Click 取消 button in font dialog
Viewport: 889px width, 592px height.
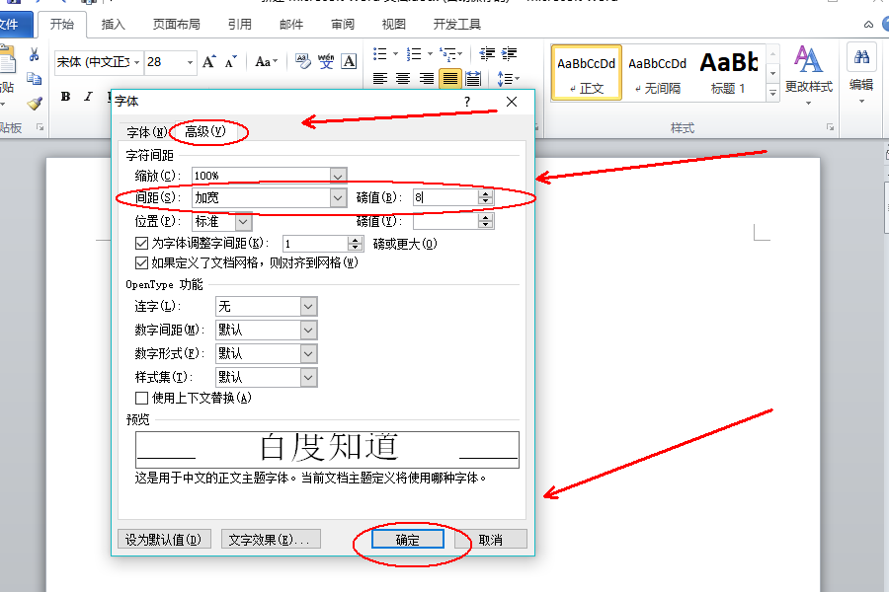click(490, 540)
